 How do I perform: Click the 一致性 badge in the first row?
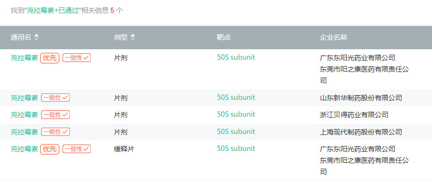77,58
